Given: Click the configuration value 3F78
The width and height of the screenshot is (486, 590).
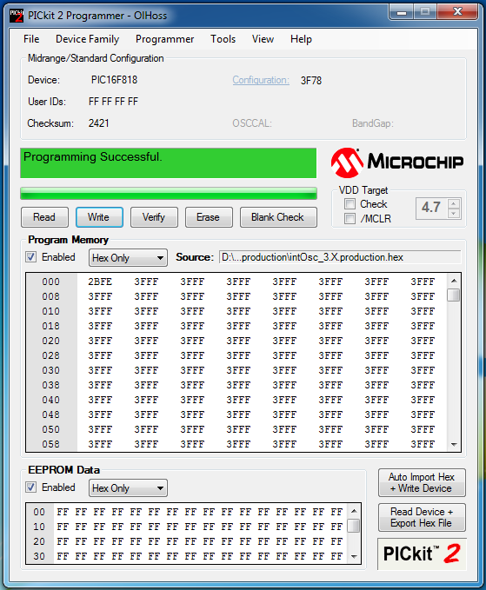Looking at the screenshot, I should point(311,81).
